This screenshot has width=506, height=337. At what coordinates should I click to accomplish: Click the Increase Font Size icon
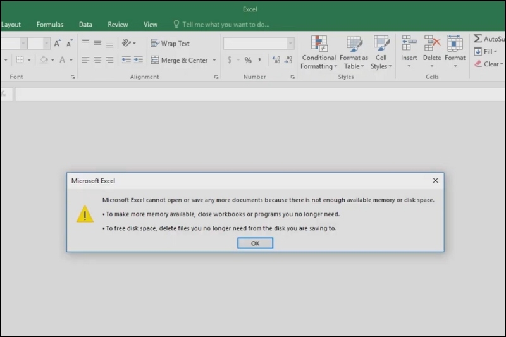coord(57,43)
